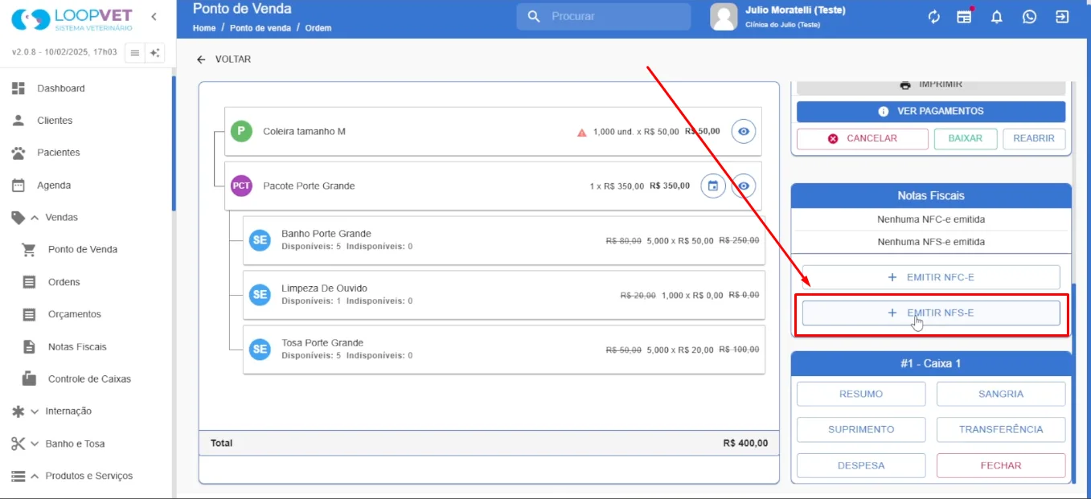Click the VER PAGAMENTOS button

pos(931,111)
